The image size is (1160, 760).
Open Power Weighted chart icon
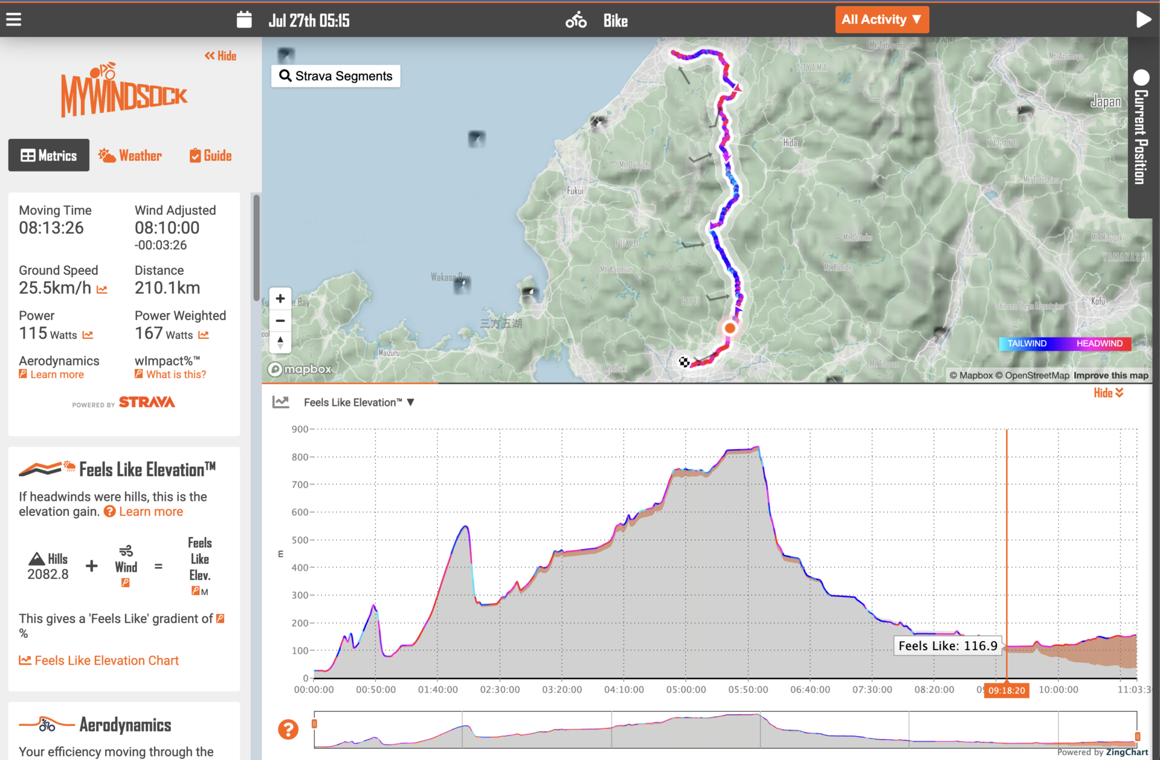click(204, 335)
